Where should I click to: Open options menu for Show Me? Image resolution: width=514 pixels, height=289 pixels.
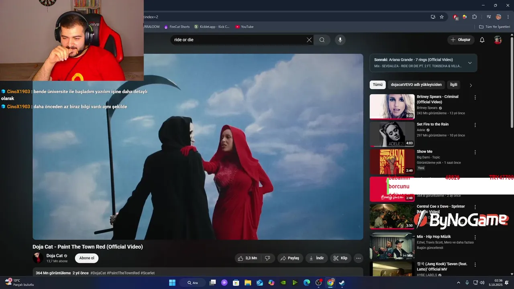click(x=475, y=153)
